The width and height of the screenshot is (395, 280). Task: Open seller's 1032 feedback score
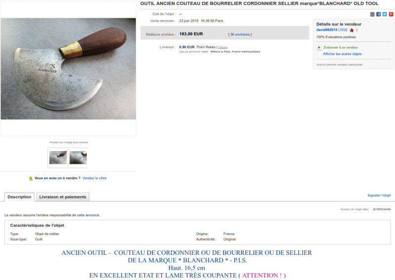(x=343, y=30)
